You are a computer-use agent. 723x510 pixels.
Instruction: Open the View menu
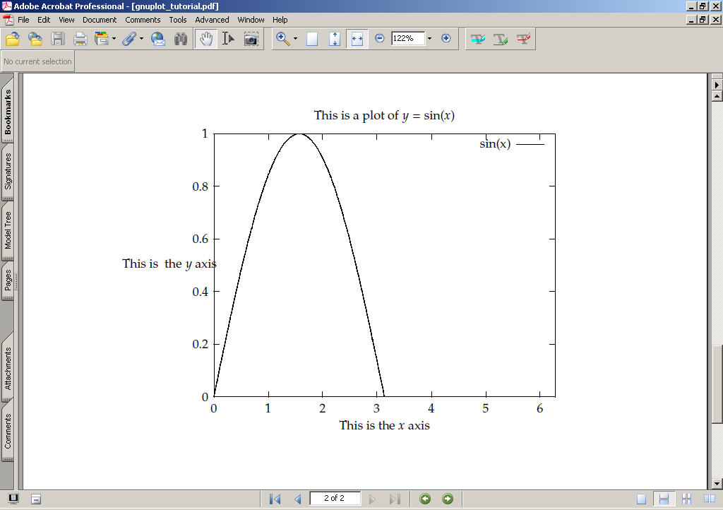pos(66,20)
